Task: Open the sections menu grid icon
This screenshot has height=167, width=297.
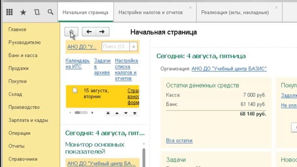Action: click(9, 13)
